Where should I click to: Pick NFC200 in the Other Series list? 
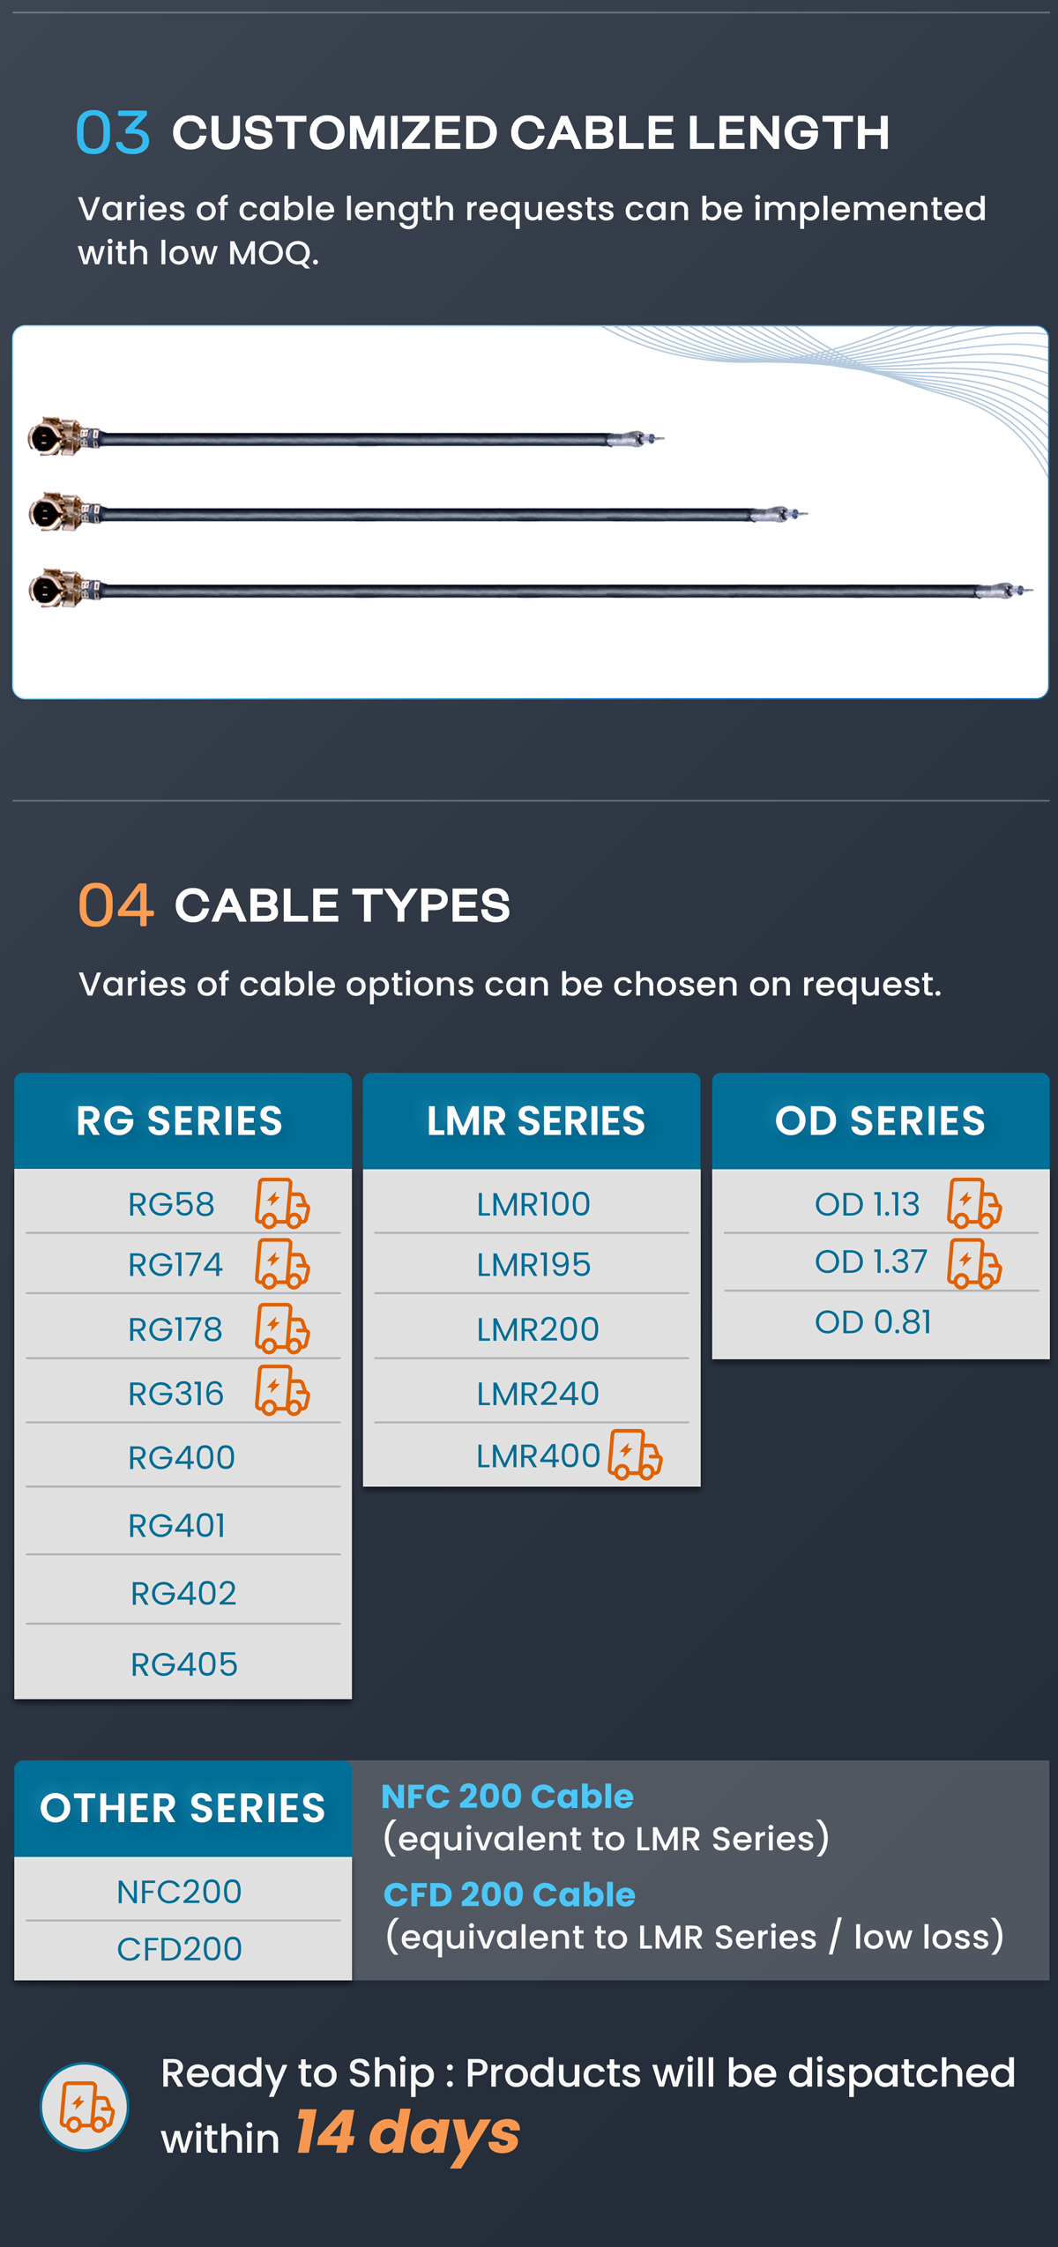pyautogui.click(x=179, y=1892)
